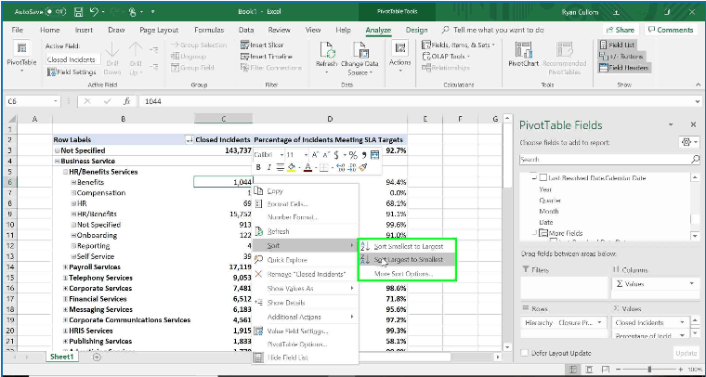Viewport: 706px width, 377px height.
Task: Click the Insert Slicer icon
Action: (x=245, y=45)
